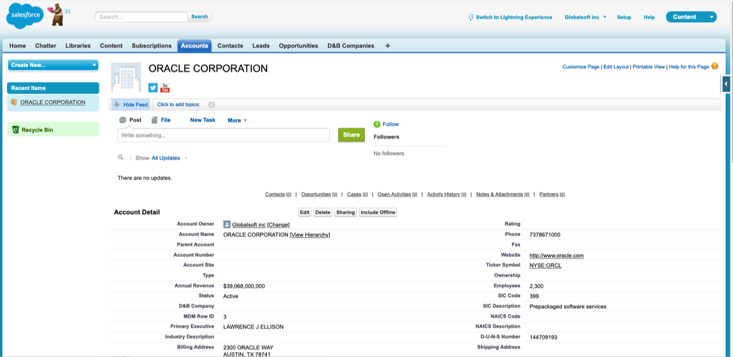Jump to the Cases [0] related list

tap(358, 195)
